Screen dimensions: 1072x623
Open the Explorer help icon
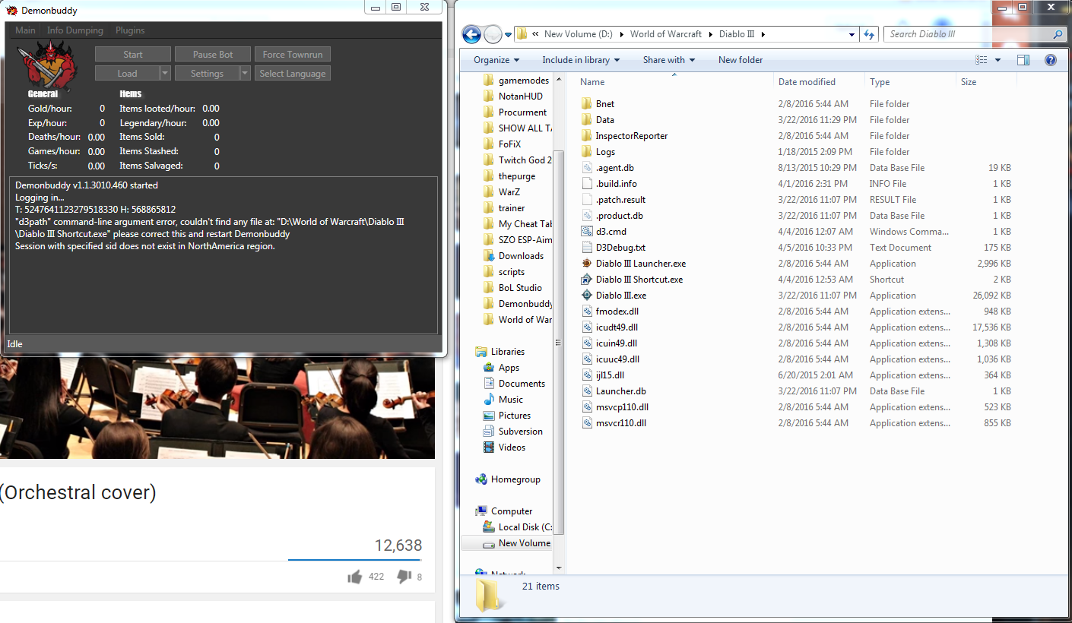pos(1051,60)
